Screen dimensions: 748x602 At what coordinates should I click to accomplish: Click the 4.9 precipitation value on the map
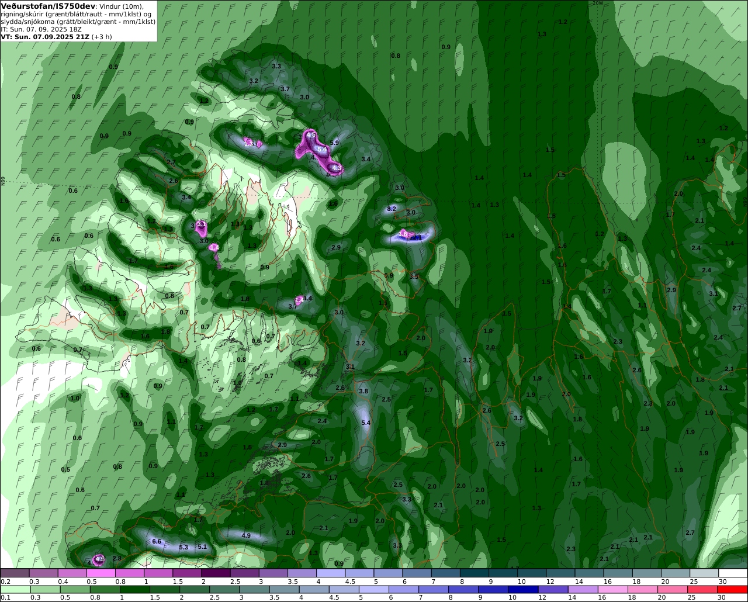(246, 535)
